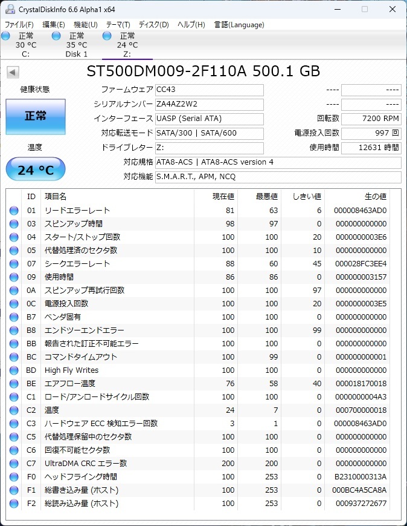This screenshot has width=407, height=526.
Task: Click the blue health status gradient gauge
Action: [35, 117]
